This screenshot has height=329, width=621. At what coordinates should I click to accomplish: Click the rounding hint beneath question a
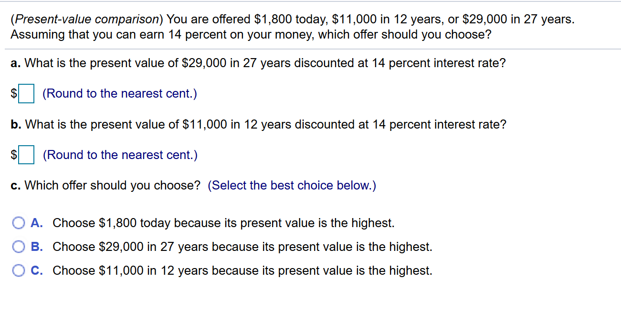point(120,93)
